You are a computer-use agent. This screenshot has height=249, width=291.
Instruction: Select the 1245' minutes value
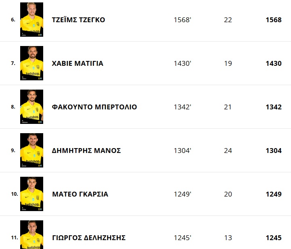point(182,238)
